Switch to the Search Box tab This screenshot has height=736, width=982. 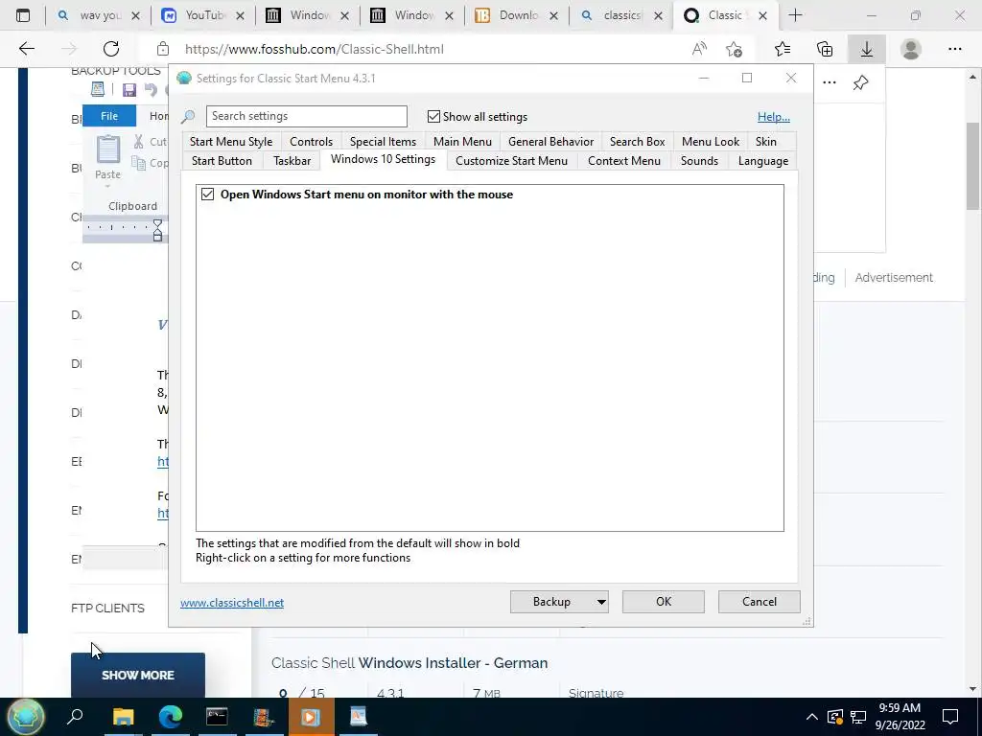(638, 142)
